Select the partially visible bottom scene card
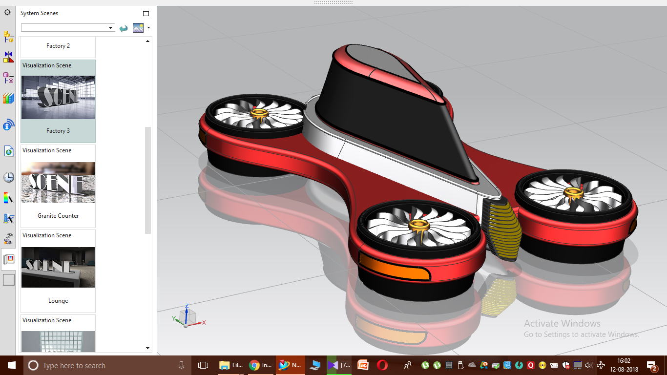Image resolution: width=667 pixels, height=375 pixels. [x=58, y=333]
